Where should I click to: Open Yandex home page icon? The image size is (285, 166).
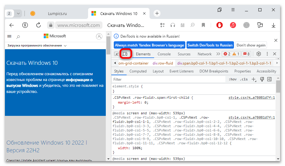pos(25,25)
